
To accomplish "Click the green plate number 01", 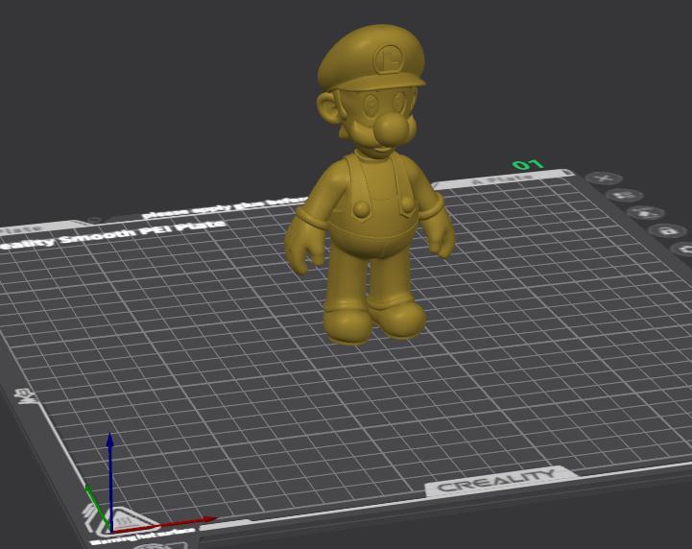I will pos(528,165).
